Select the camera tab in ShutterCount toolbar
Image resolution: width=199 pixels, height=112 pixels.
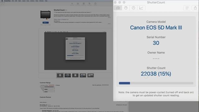(x=118, y=8)
